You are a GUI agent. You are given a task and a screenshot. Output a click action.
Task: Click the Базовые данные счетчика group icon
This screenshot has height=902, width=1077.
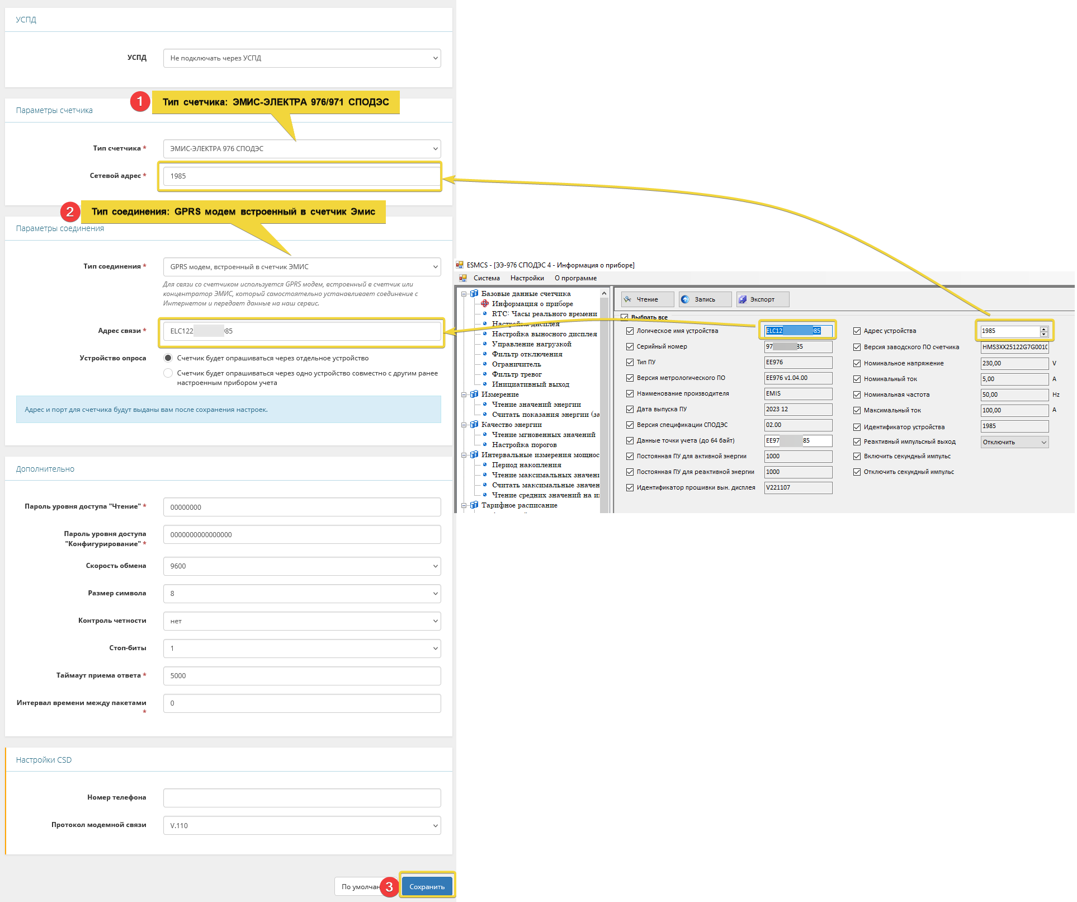pos(474,293)
